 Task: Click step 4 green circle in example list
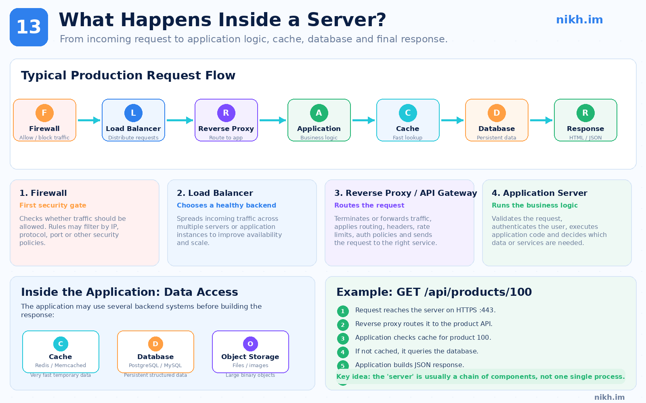(x=343, y=352)
